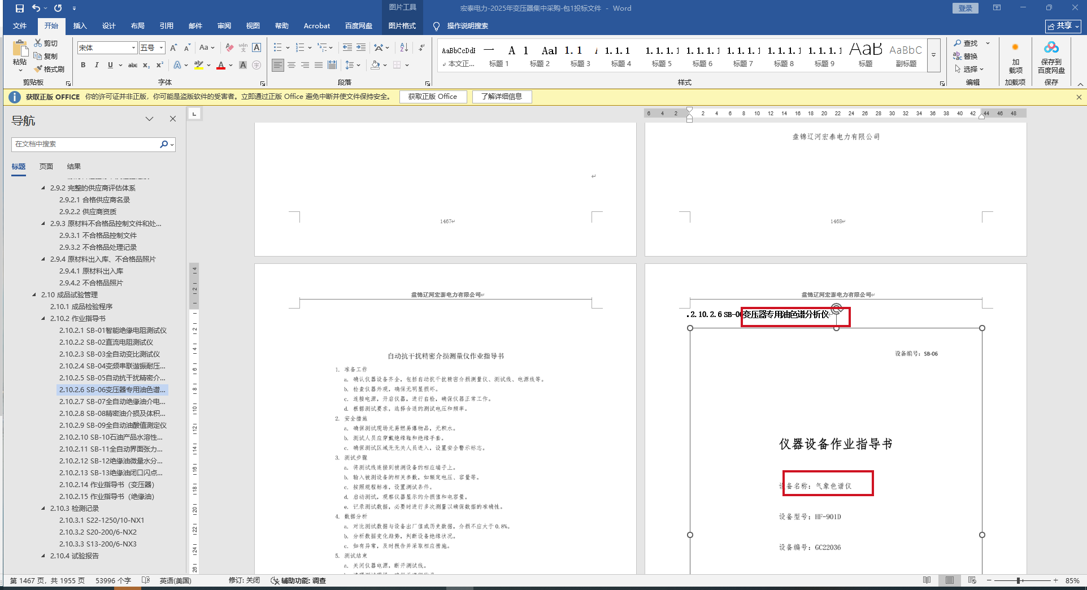Toggle italic formatting
This screenshot has height=590, width=1087.
pyautogui.click(x=97, y=65)
